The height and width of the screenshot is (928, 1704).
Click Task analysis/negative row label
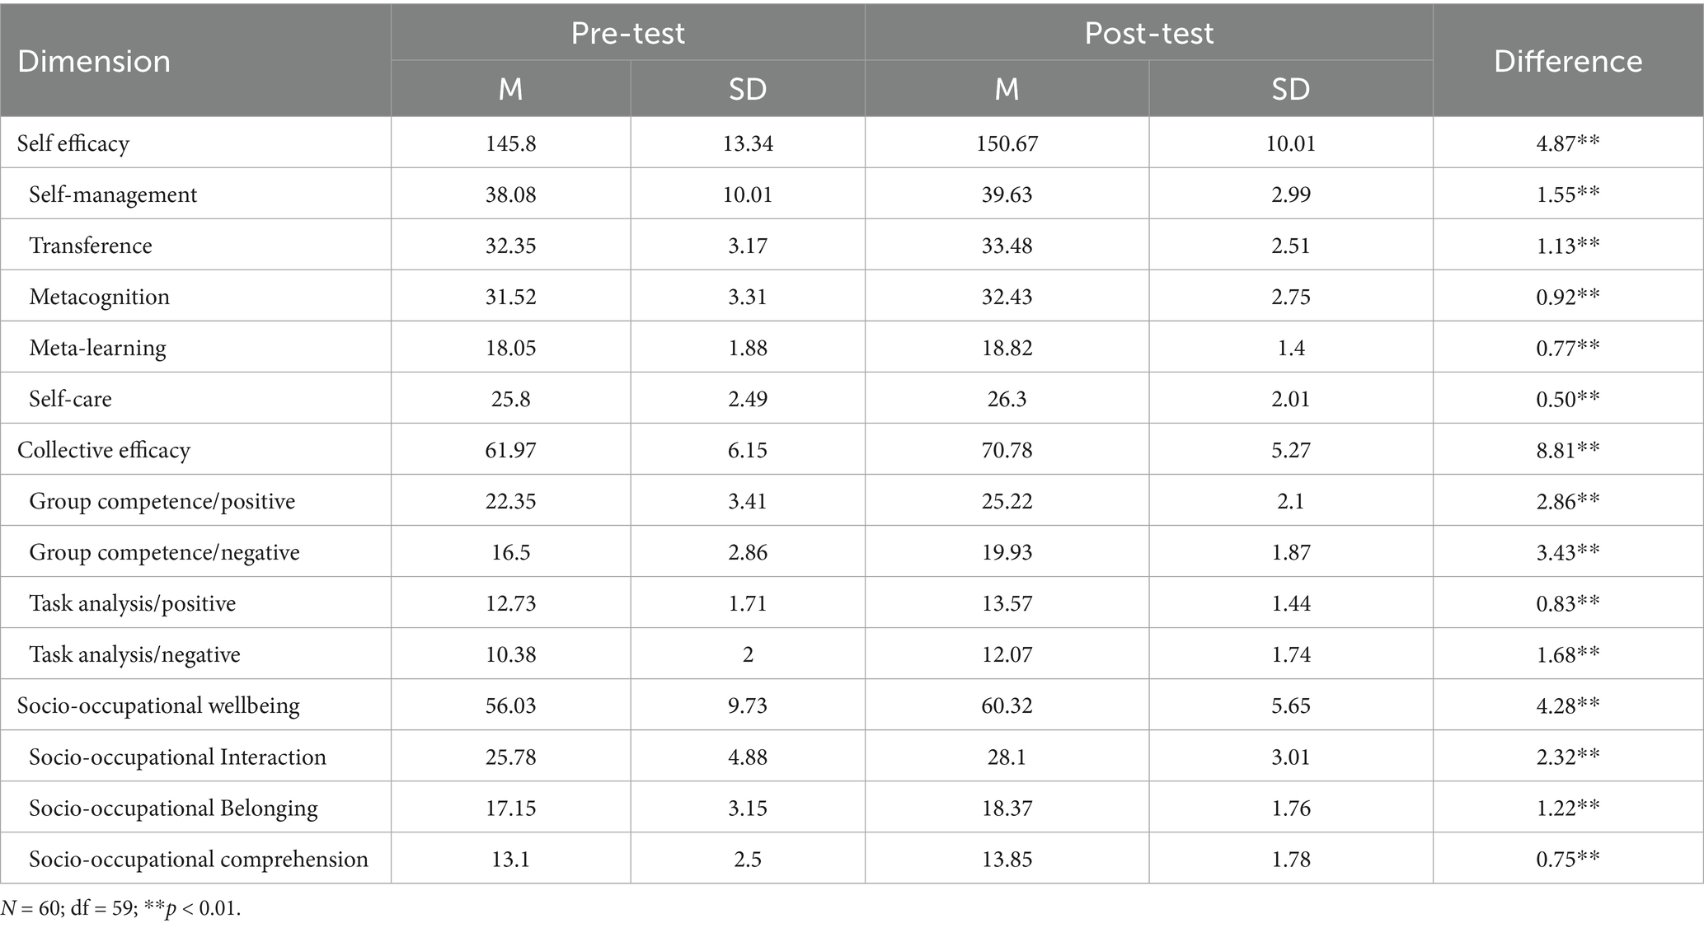pyautogui.click(x=134, y=654)
